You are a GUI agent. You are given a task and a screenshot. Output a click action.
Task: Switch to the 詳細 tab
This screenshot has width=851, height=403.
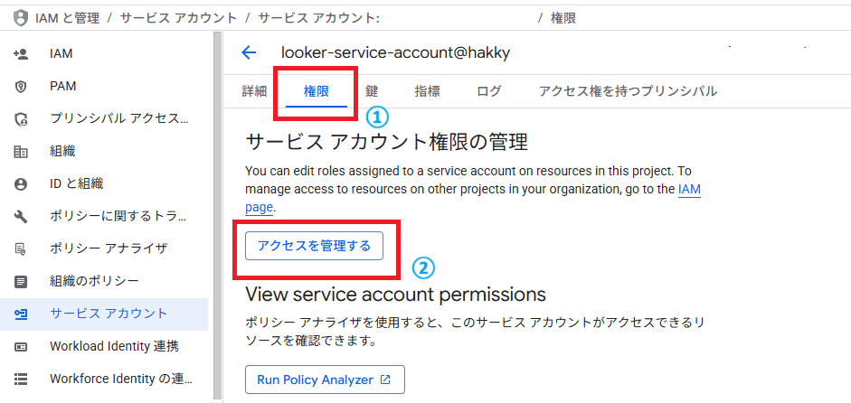click(254, 90)
